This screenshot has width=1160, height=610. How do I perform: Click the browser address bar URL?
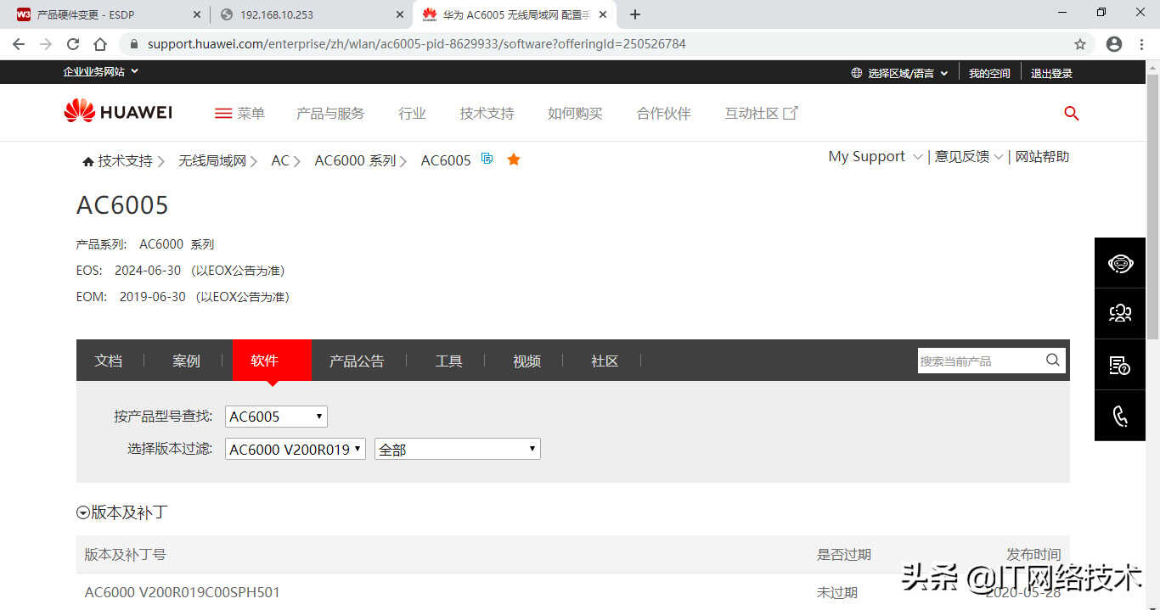(416, 44)
